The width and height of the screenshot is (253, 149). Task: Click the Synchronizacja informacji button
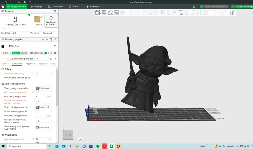(51, 21)
